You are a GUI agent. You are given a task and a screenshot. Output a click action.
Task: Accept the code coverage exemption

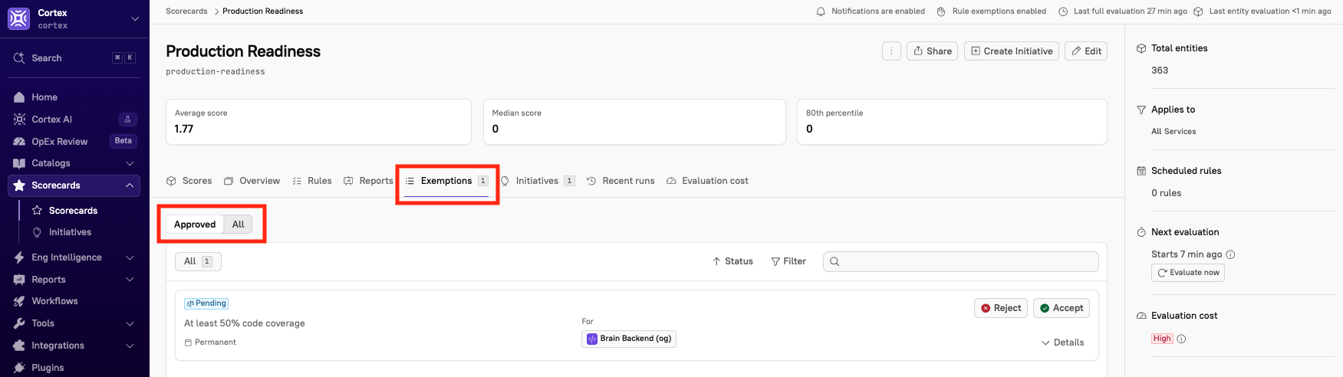[1062, 308]
